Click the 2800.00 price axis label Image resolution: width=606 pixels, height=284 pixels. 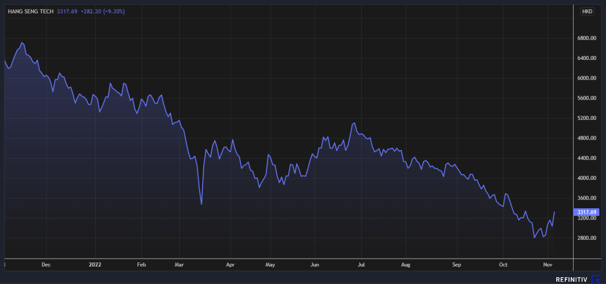pos(587,238)
